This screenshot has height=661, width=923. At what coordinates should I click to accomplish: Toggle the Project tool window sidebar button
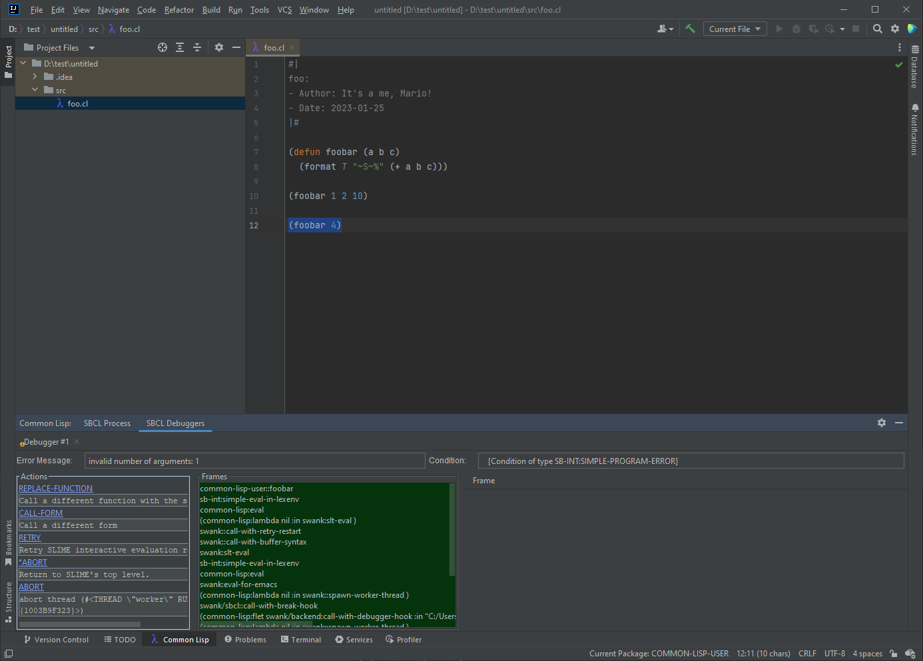click(x=8, y=61)
